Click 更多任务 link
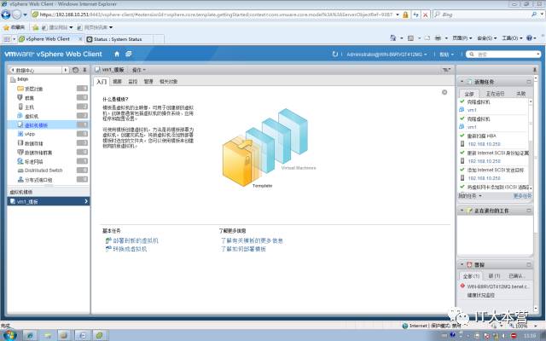Image resolution: width=546 pixels, height=341 pixels. pos(522,196)
